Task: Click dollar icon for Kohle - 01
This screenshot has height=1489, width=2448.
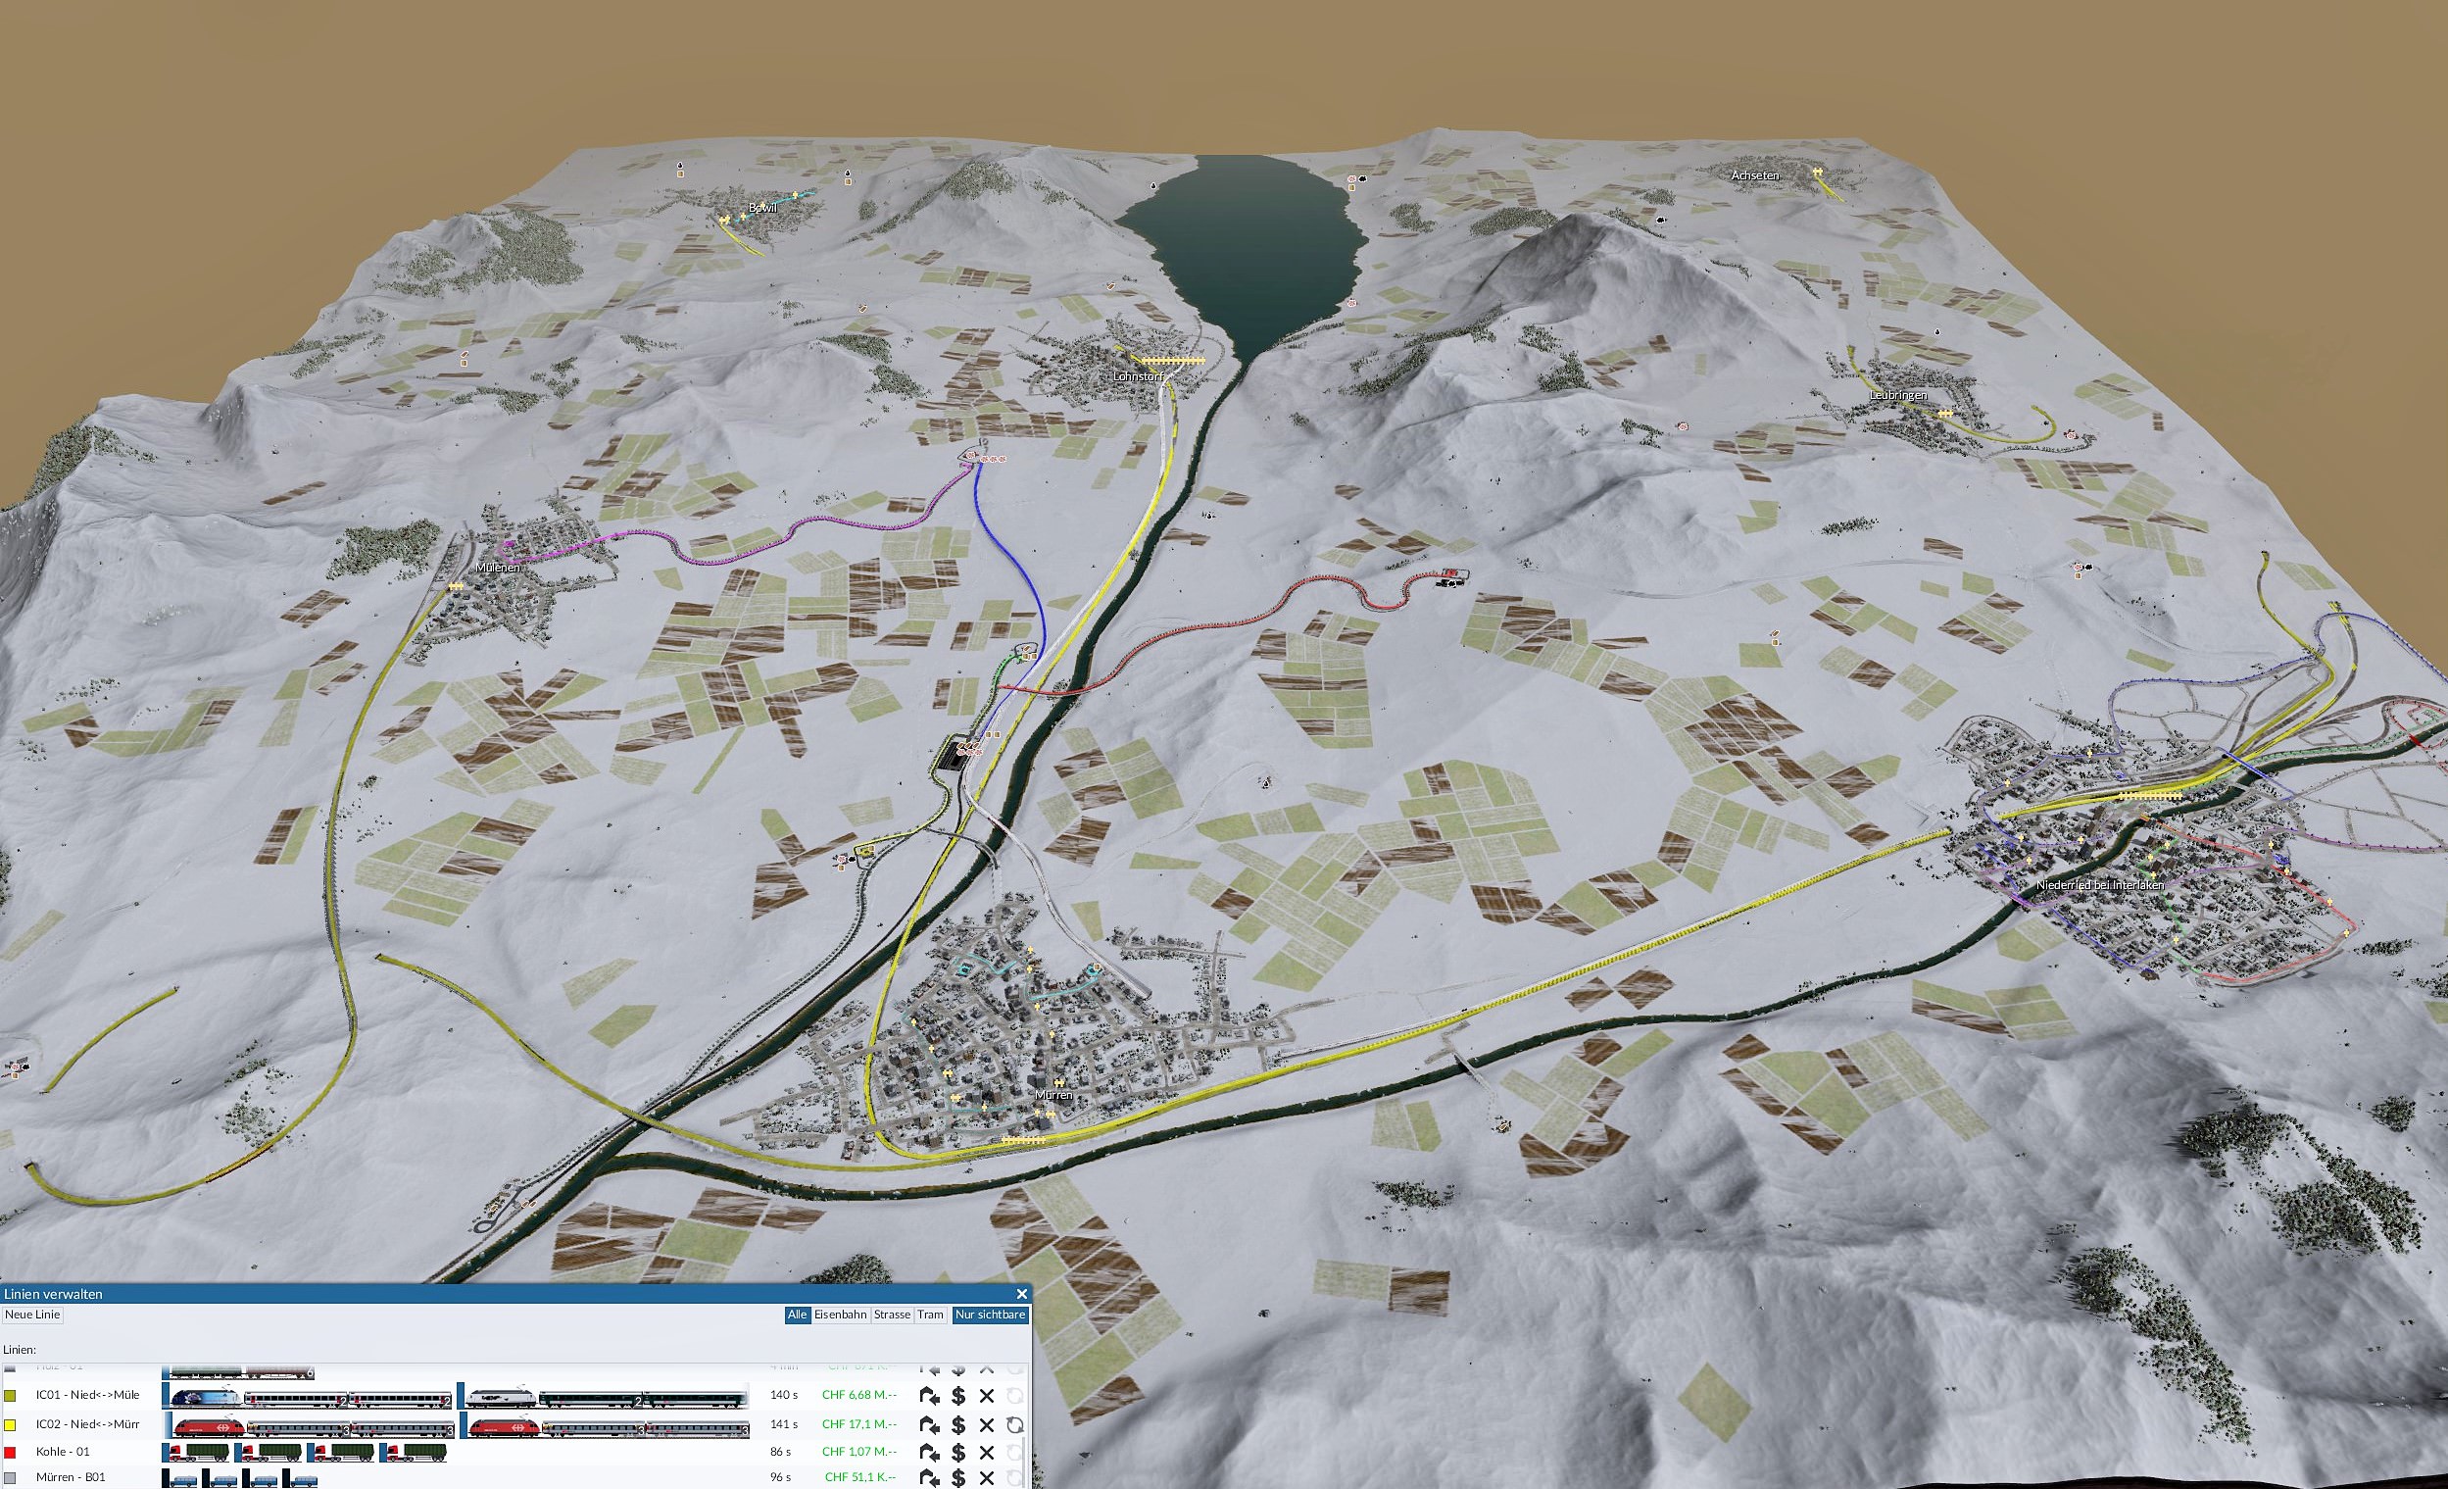Action: (x=958, y=1452)
